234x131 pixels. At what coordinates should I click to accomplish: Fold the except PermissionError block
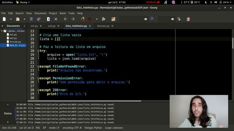(38, 78)
